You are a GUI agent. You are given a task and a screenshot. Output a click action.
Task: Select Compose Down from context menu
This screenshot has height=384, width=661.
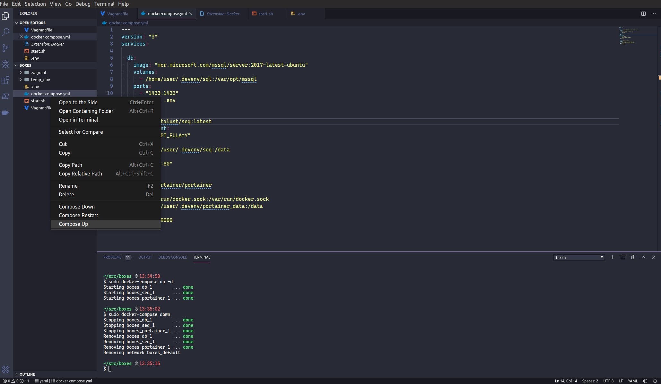tap(76, 206)
